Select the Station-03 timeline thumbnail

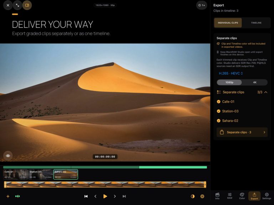[x=41, y=174]
